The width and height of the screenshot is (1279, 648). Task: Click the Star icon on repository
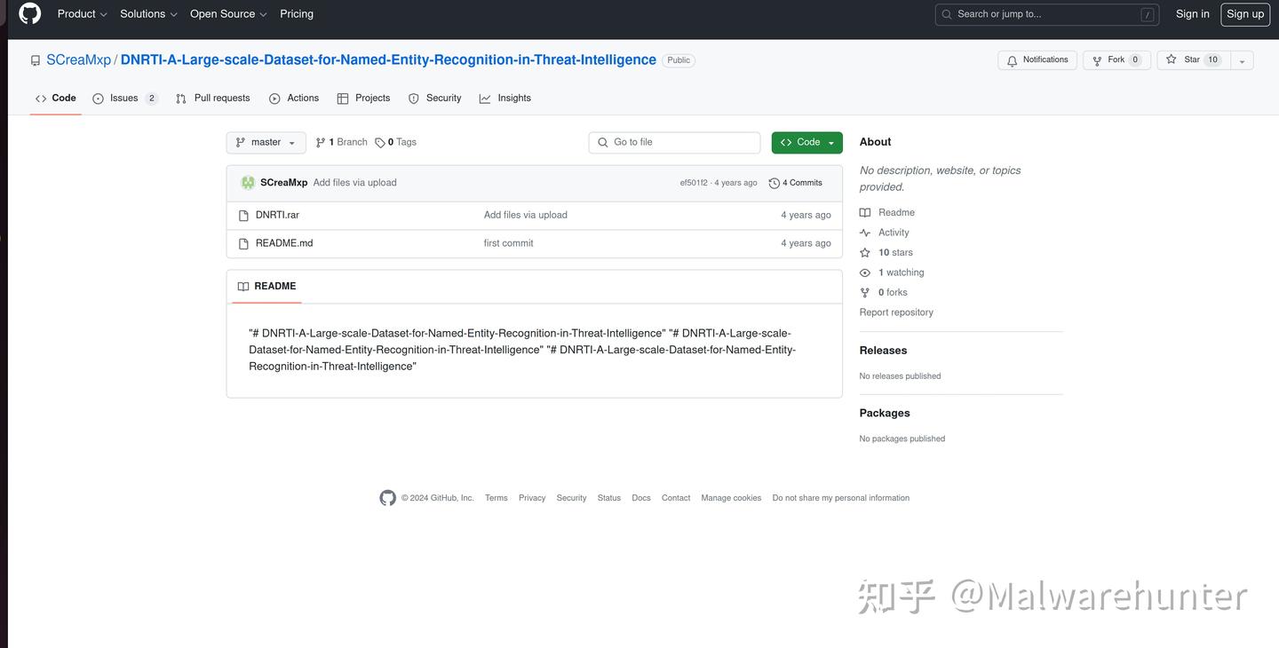coord(1172,59)
